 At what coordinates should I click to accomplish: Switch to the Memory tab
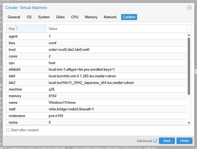[x=91, y=17]
